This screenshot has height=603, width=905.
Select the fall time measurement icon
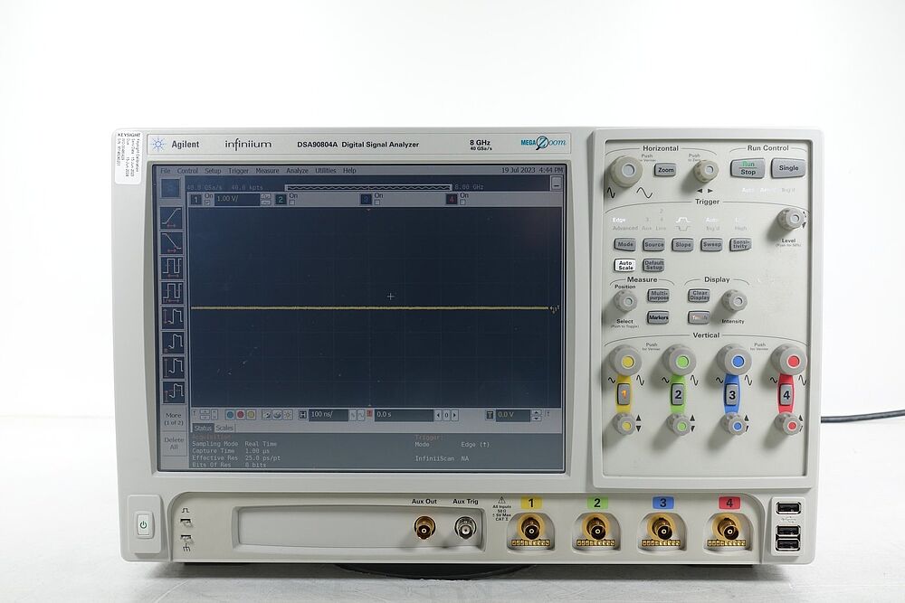pos(170,241)
